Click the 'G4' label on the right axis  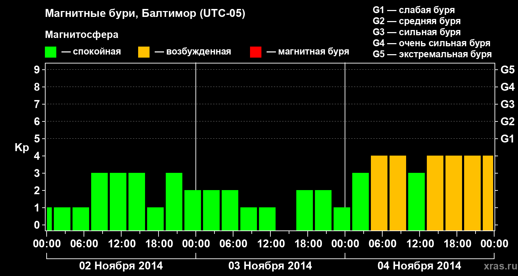pyautogui.click(x=508, y=87)
